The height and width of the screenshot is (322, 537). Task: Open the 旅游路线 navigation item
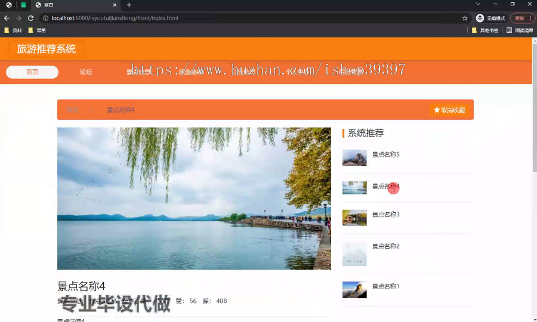(191, 72)
